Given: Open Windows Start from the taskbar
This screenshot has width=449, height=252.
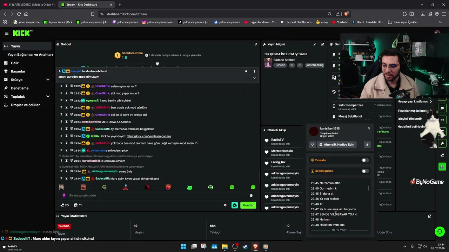Looking at the screenshot, I should (183, 246).
